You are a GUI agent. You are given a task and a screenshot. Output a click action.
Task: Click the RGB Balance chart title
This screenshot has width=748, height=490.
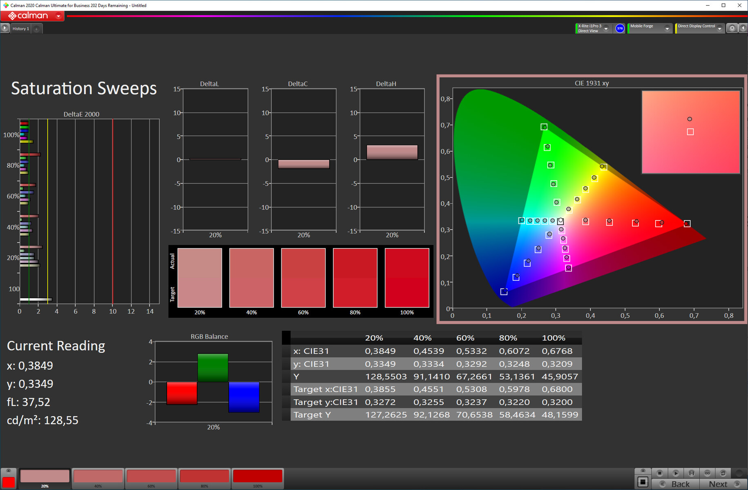209,337
